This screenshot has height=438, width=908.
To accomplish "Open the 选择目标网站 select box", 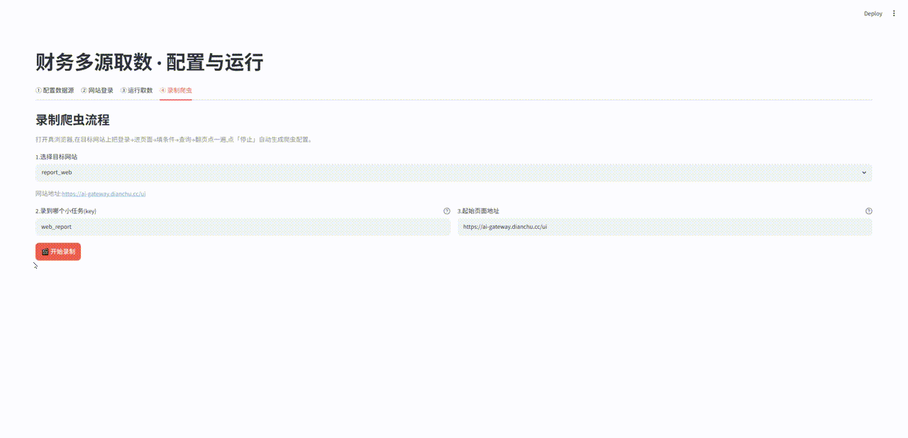I will (x=454, y=172).
